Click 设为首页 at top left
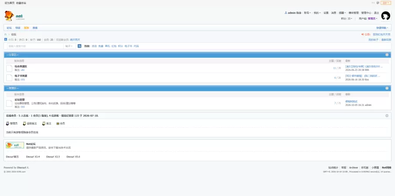Screen dimensions: 395x196 pos(10,3)
